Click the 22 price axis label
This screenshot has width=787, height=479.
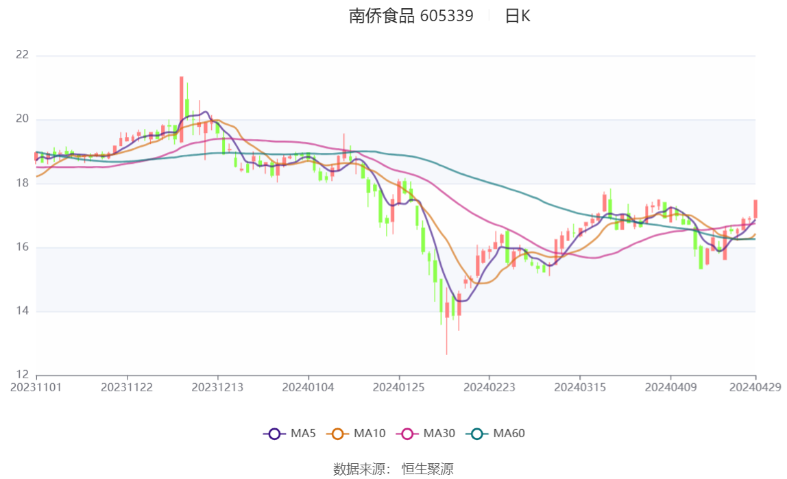pos(22,55)
